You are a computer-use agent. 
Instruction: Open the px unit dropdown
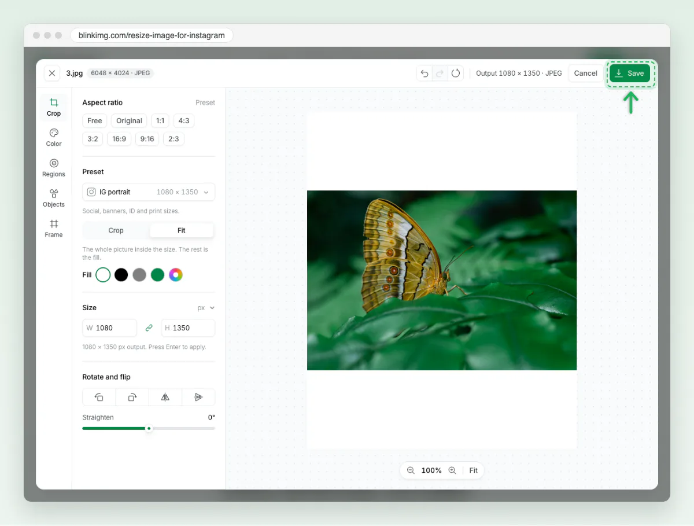[x=206, y=308]
